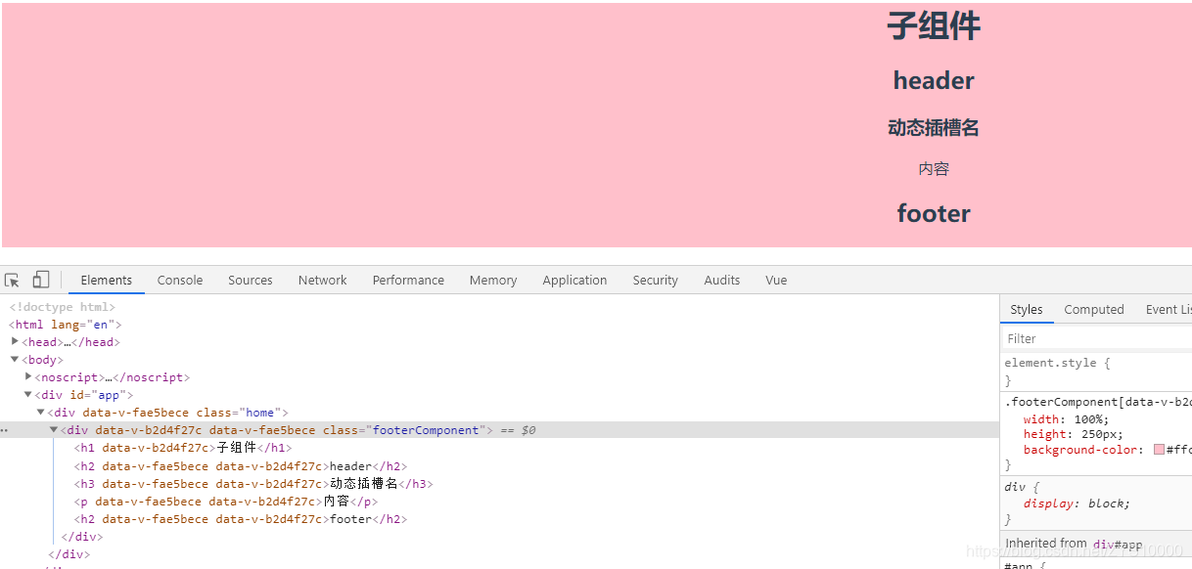Collapse the body element node

(15, 360)
